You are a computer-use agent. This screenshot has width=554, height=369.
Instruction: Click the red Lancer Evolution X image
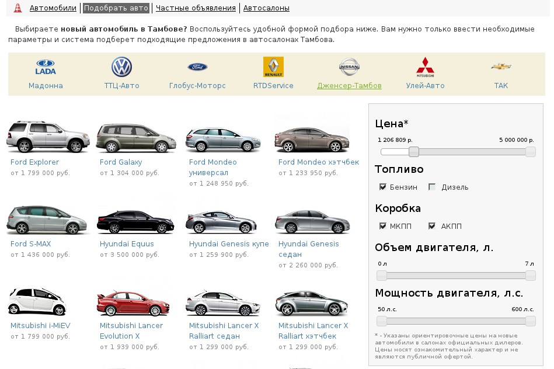click(133, 303)
